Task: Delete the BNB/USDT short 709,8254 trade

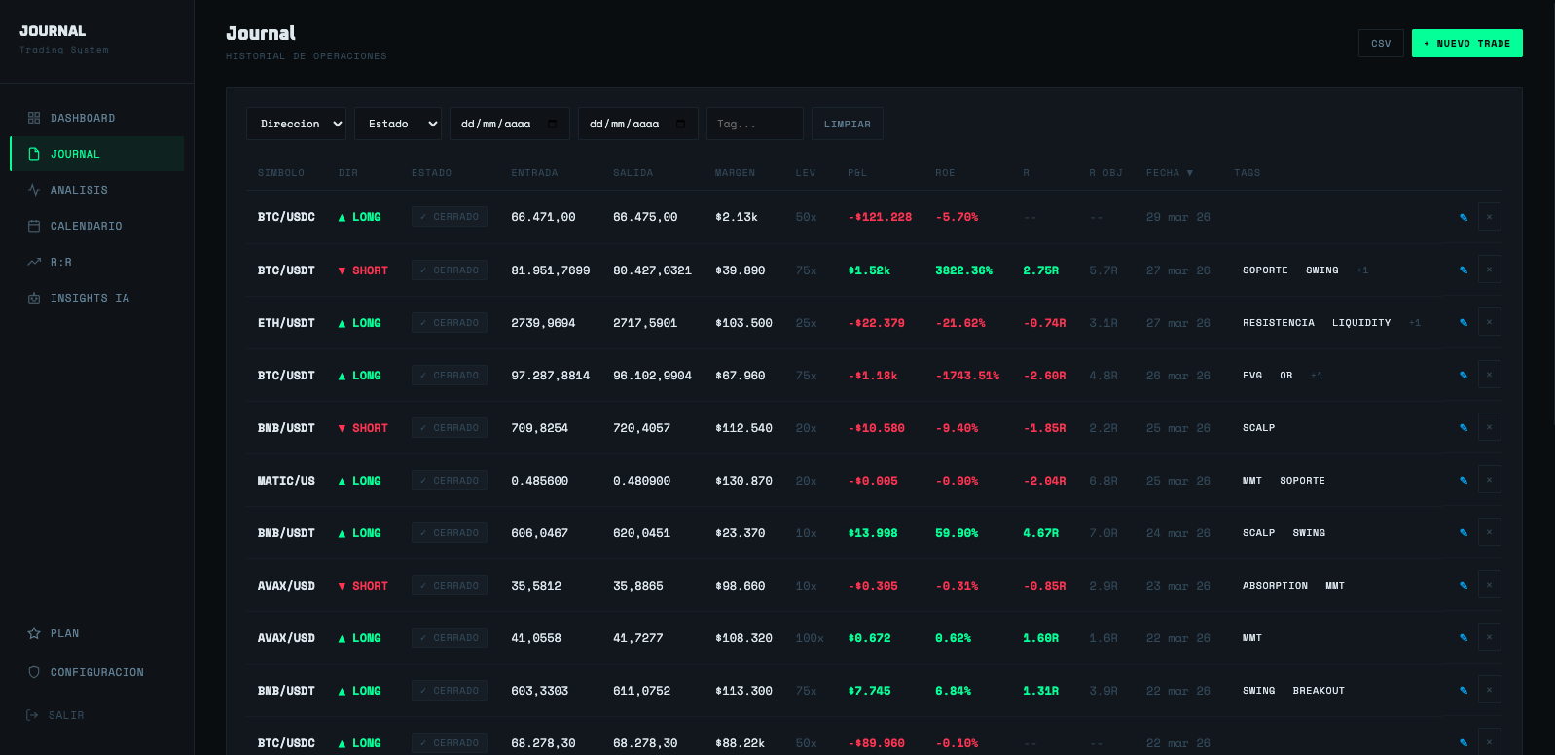Action: 1489,427
